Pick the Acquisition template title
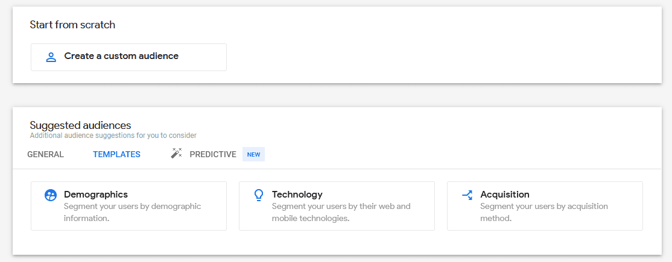 pos(505,195)
